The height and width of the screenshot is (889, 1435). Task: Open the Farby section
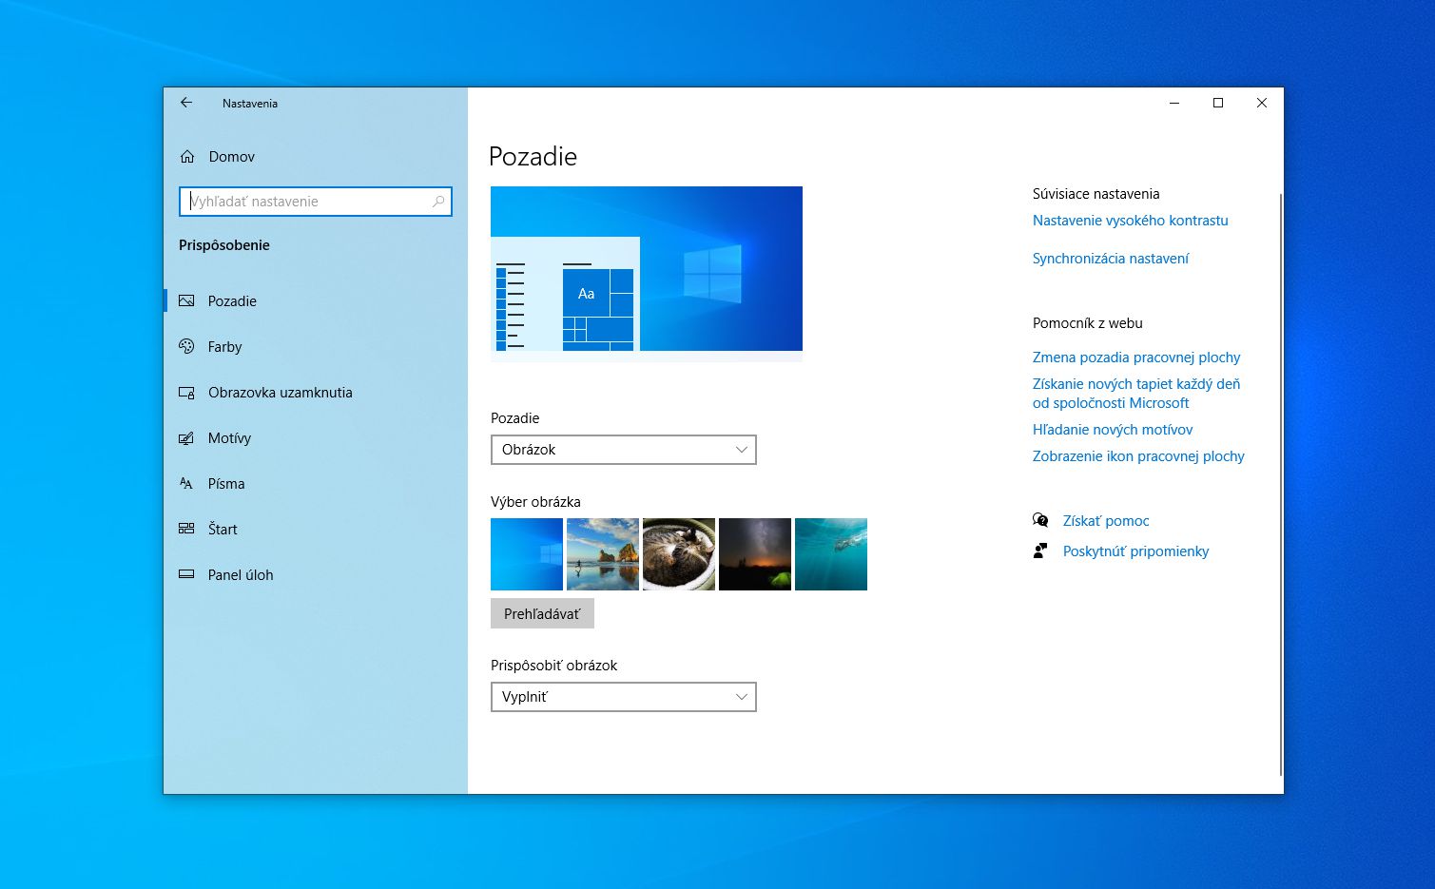pyautogui.click(x=316, y=346)
